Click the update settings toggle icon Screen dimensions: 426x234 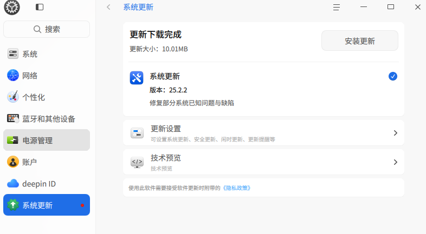[x=137, y=133]
